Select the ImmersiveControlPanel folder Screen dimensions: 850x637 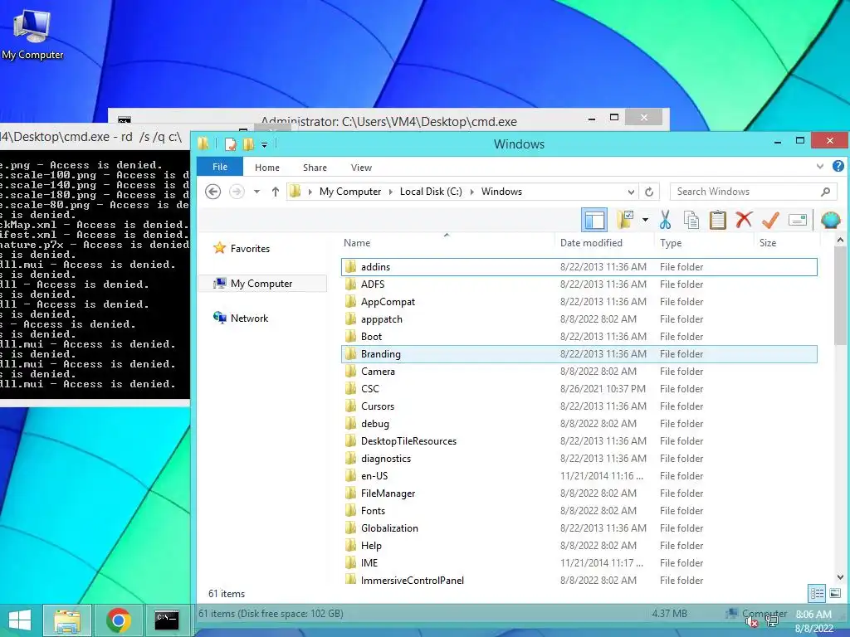coord(579,580)
